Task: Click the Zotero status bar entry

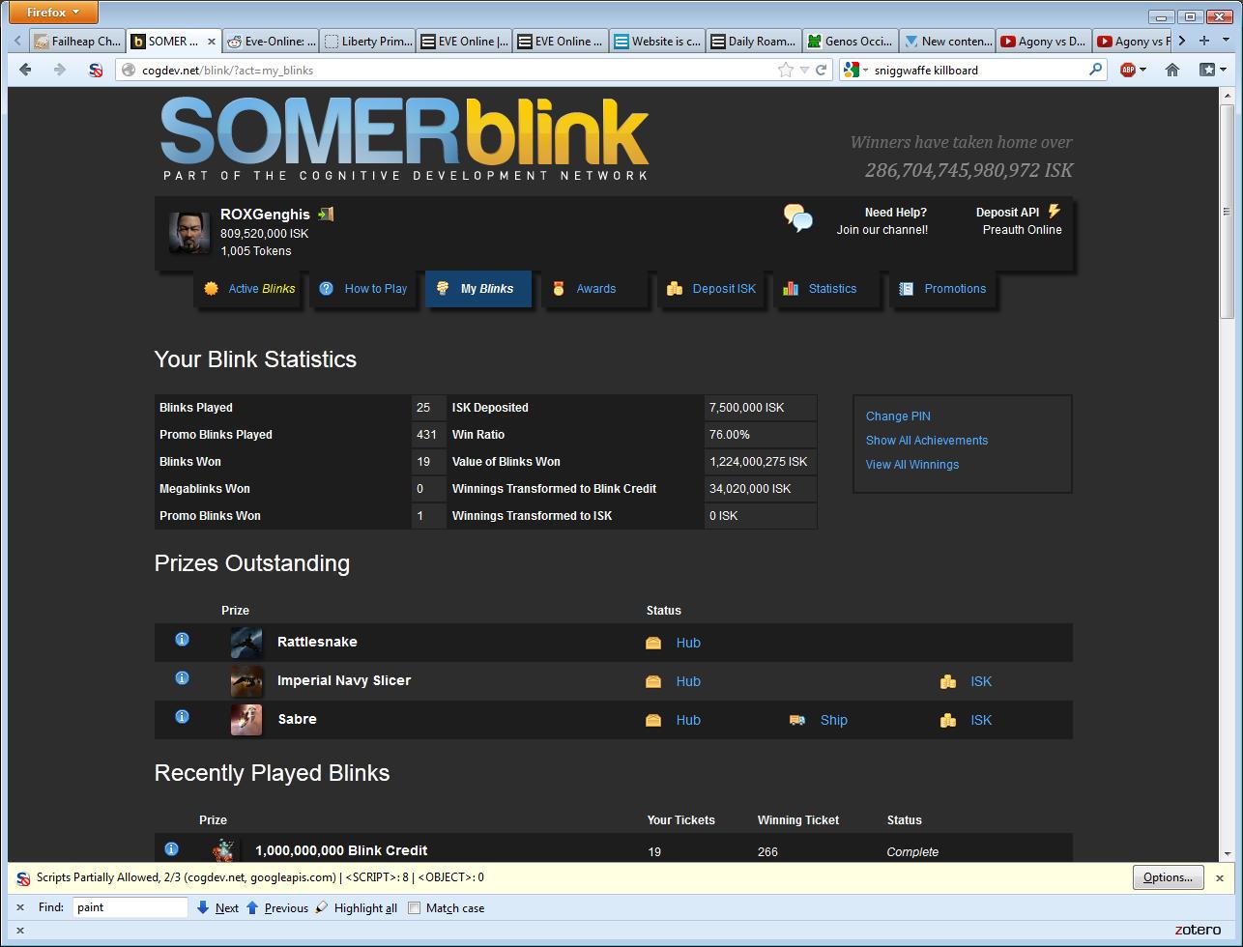Action: coord(1198,930)
